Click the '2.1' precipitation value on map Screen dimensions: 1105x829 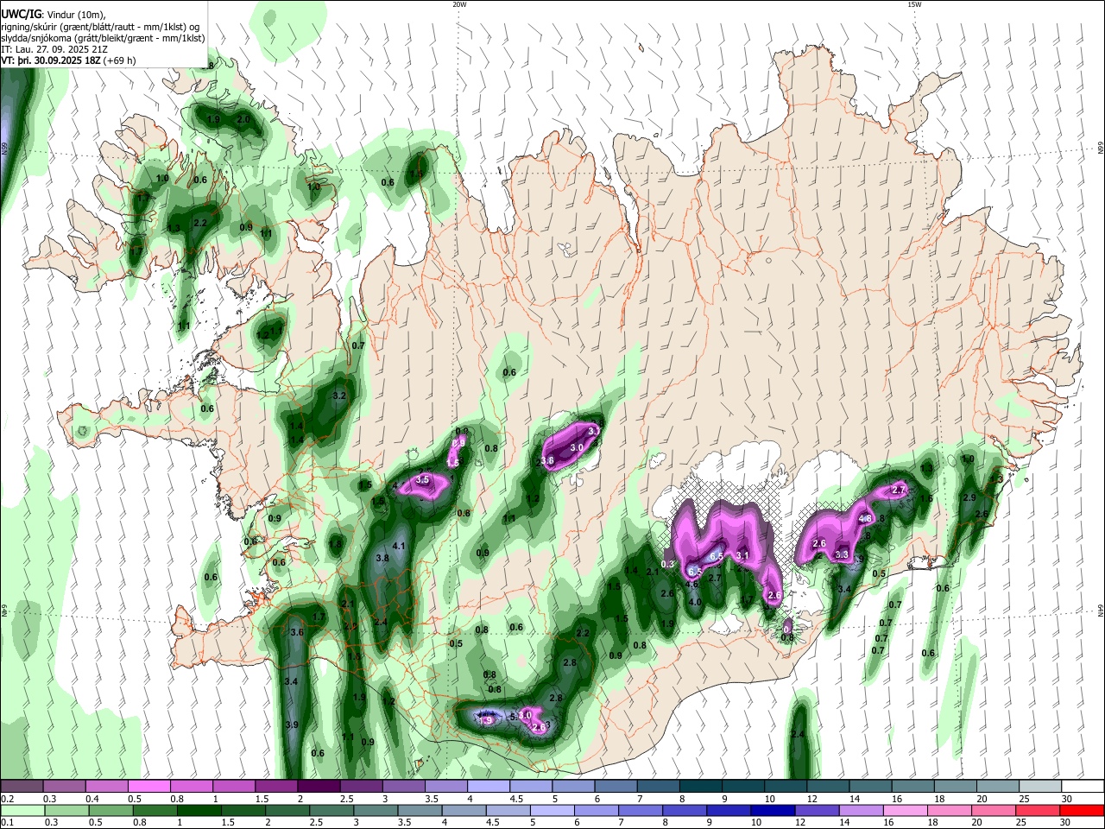(653, 572)
